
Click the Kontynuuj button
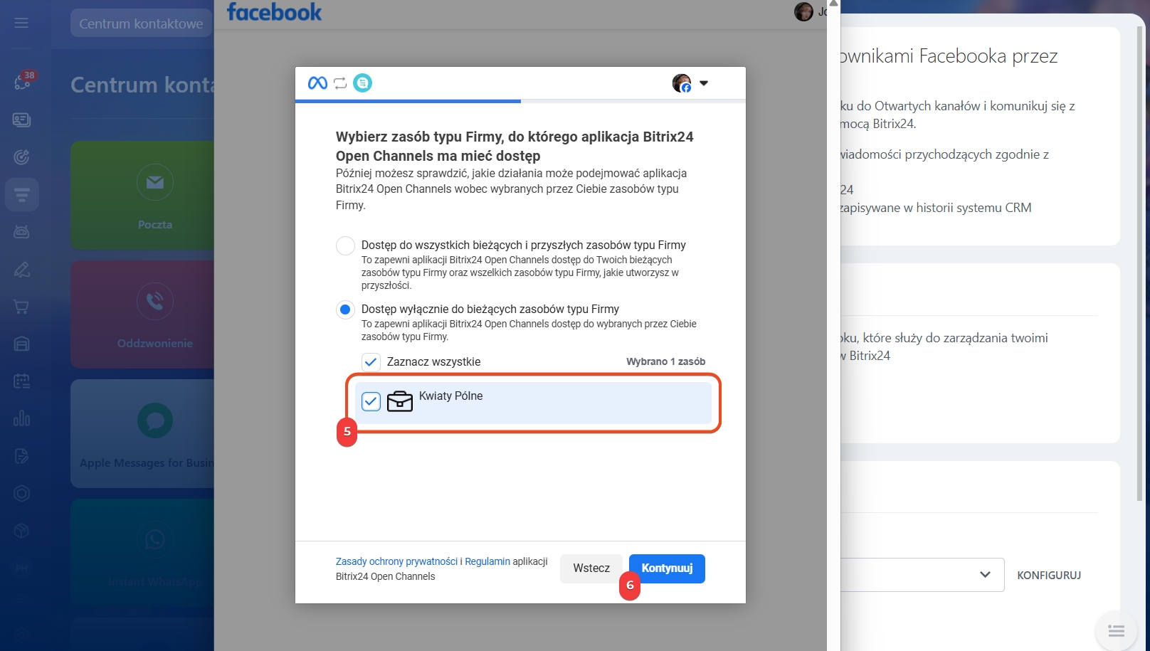click(667, 568)
